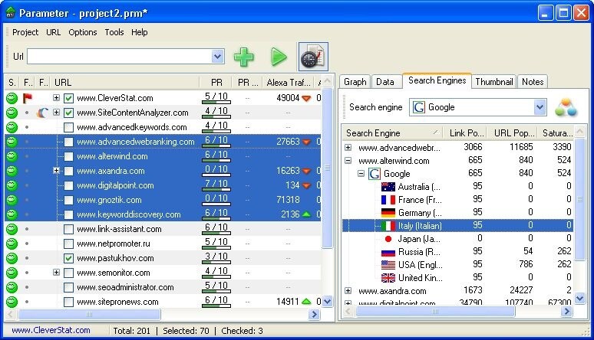
Task: Open the Search engine Google dropdown
Action: [x=540, y=107]
